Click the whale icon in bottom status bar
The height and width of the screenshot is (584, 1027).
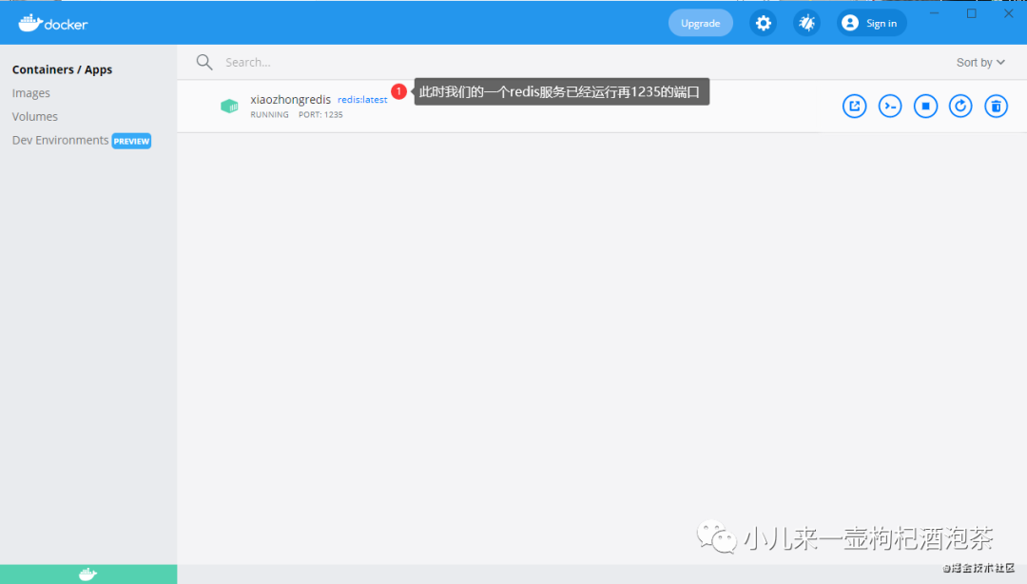click(x=87, y=574)
